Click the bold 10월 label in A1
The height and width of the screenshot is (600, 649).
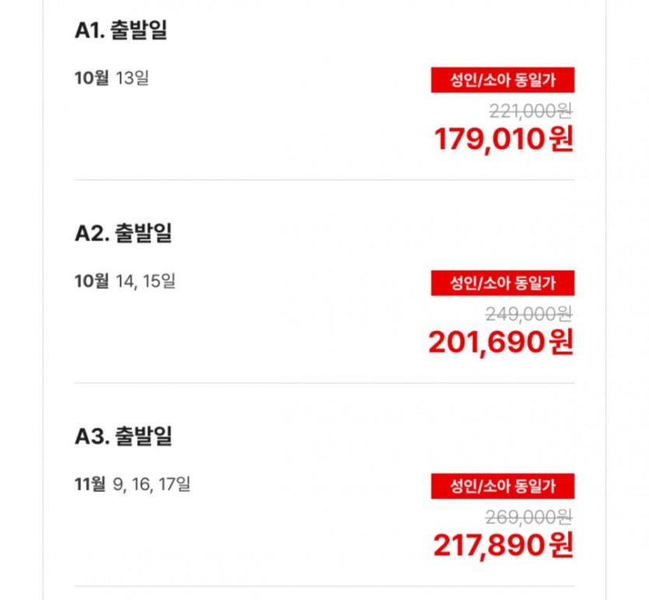pyautogui.click(x=92, y=78)
